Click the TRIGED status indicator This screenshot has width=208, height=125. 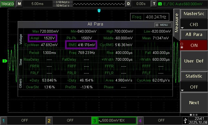point(8,4)
